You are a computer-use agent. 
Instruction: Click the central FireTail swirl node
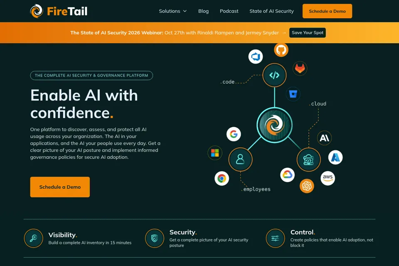pos(274,125)
